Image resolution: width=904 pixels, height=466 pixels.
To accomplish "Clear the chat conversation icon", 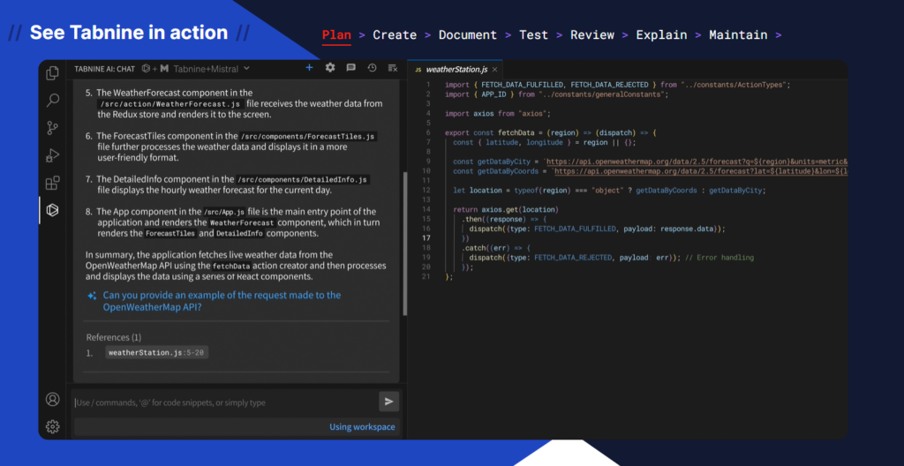I will click(x=393, y=68).
